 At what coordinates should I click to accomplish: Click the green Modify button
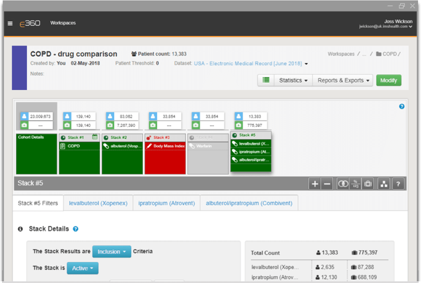pos(388,80)
